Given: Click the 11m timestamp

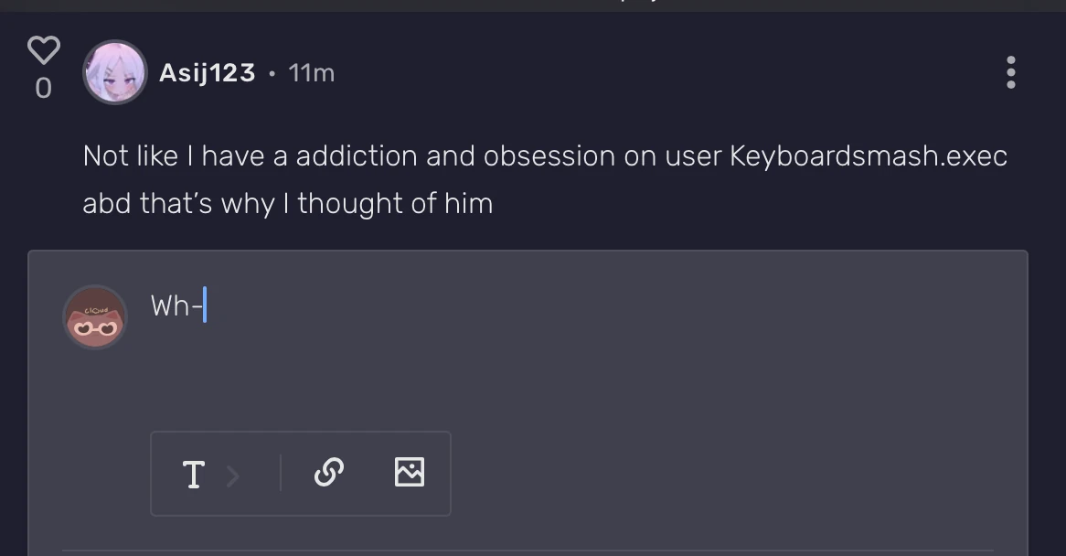Looking at the screenshot, I should [311, 73].
